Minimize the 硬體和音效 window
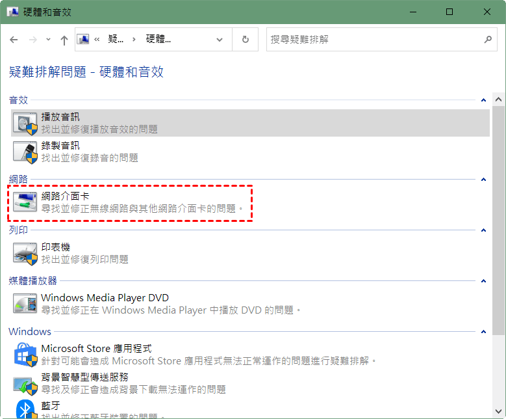 pos(413,12)
